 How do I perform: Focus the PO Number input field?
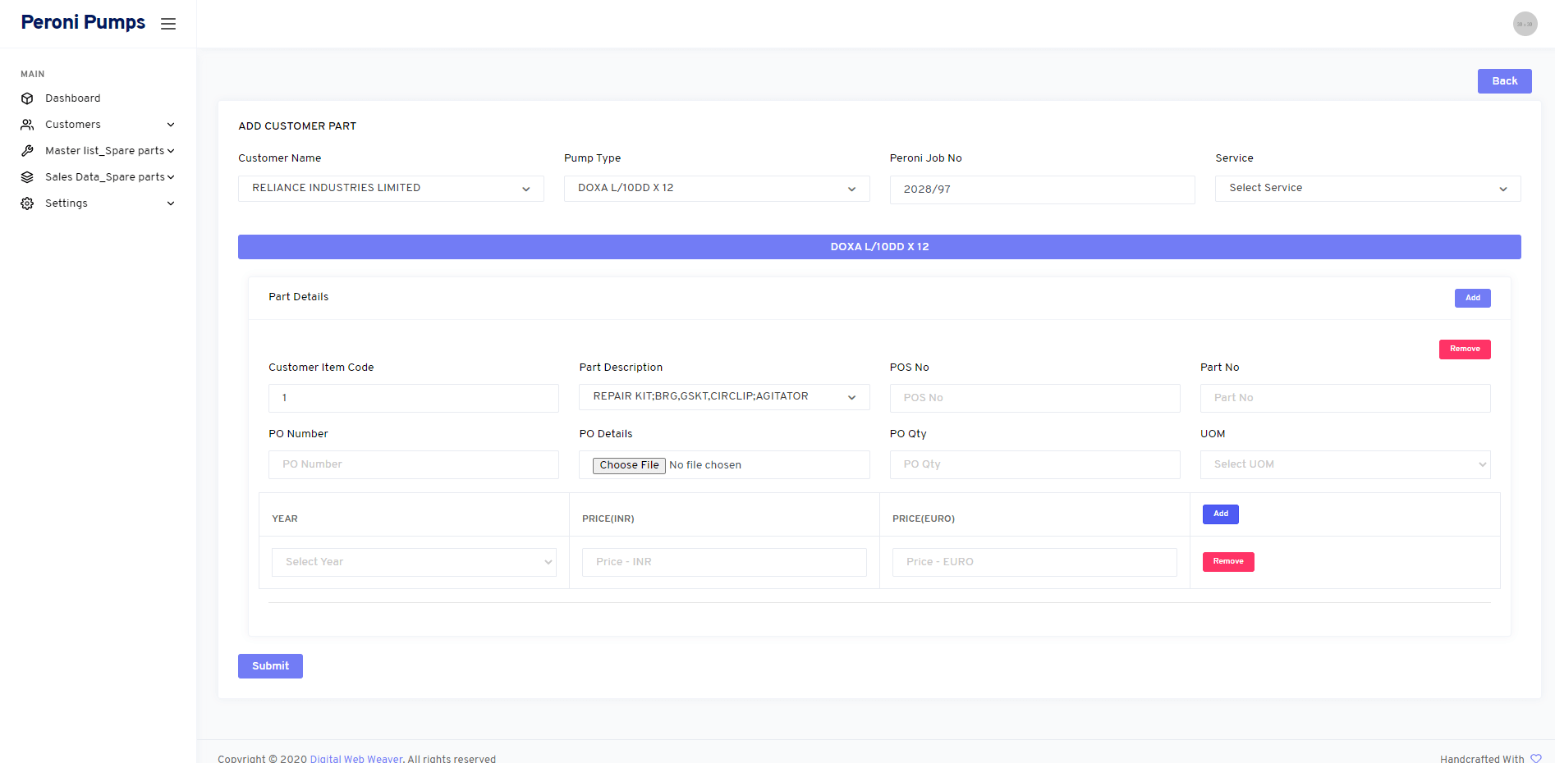coord(414,464)
